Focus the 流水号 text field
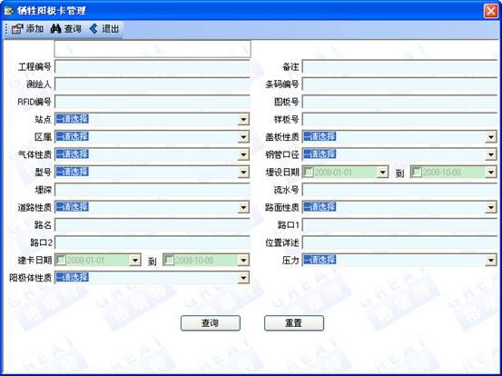The width and height of the screenshot is (502, 376). pyautogui.click(x=399, y=190)
